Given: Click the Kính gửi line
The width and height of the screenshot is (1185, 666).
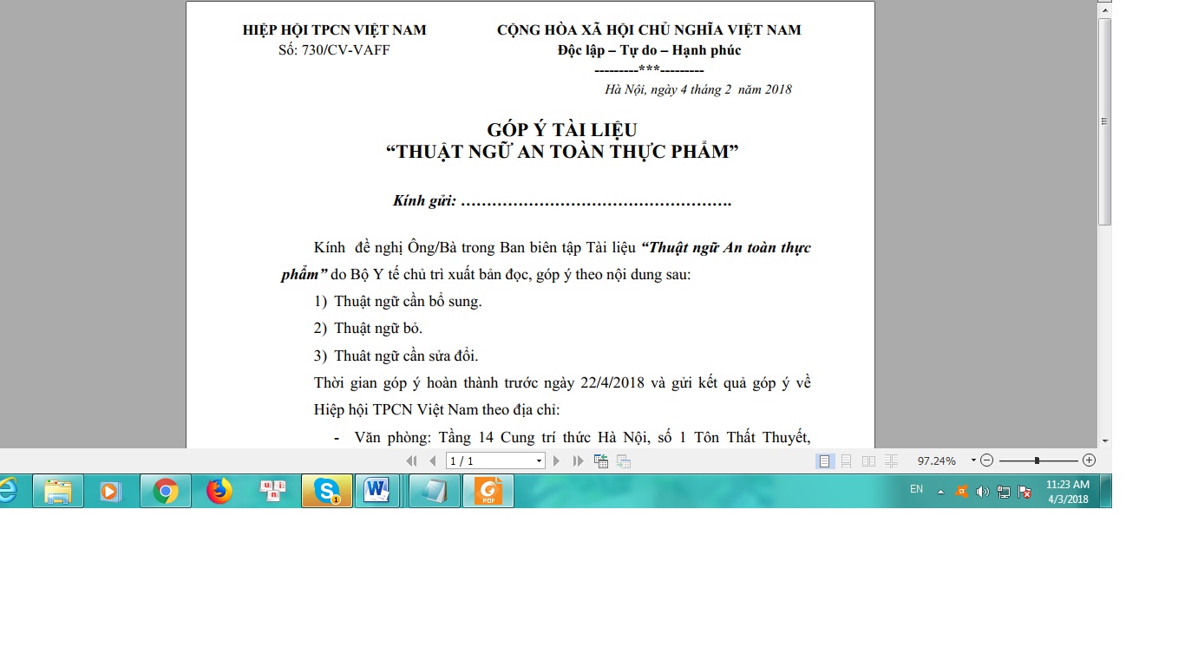Looking at the screenshot, I should coord(562,201).
